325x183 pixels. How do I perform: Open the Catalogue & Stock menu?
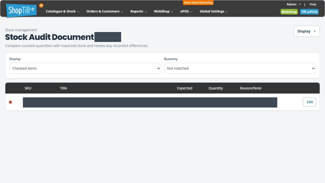(x=62, y=11)
